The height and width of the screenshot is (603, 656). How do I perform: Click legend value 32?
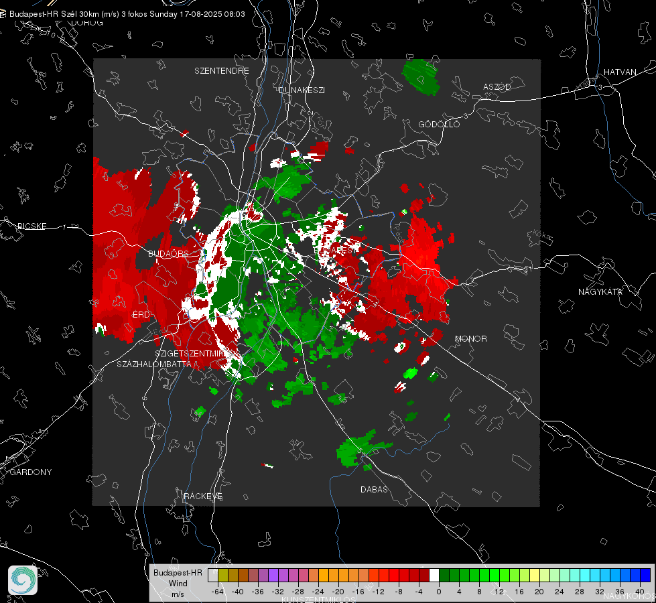coord(599,592)
